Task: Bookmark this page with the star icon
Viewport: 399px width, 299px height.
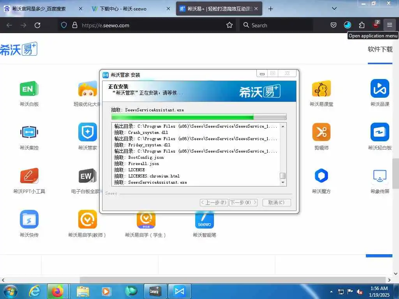Action: (230, 25)
